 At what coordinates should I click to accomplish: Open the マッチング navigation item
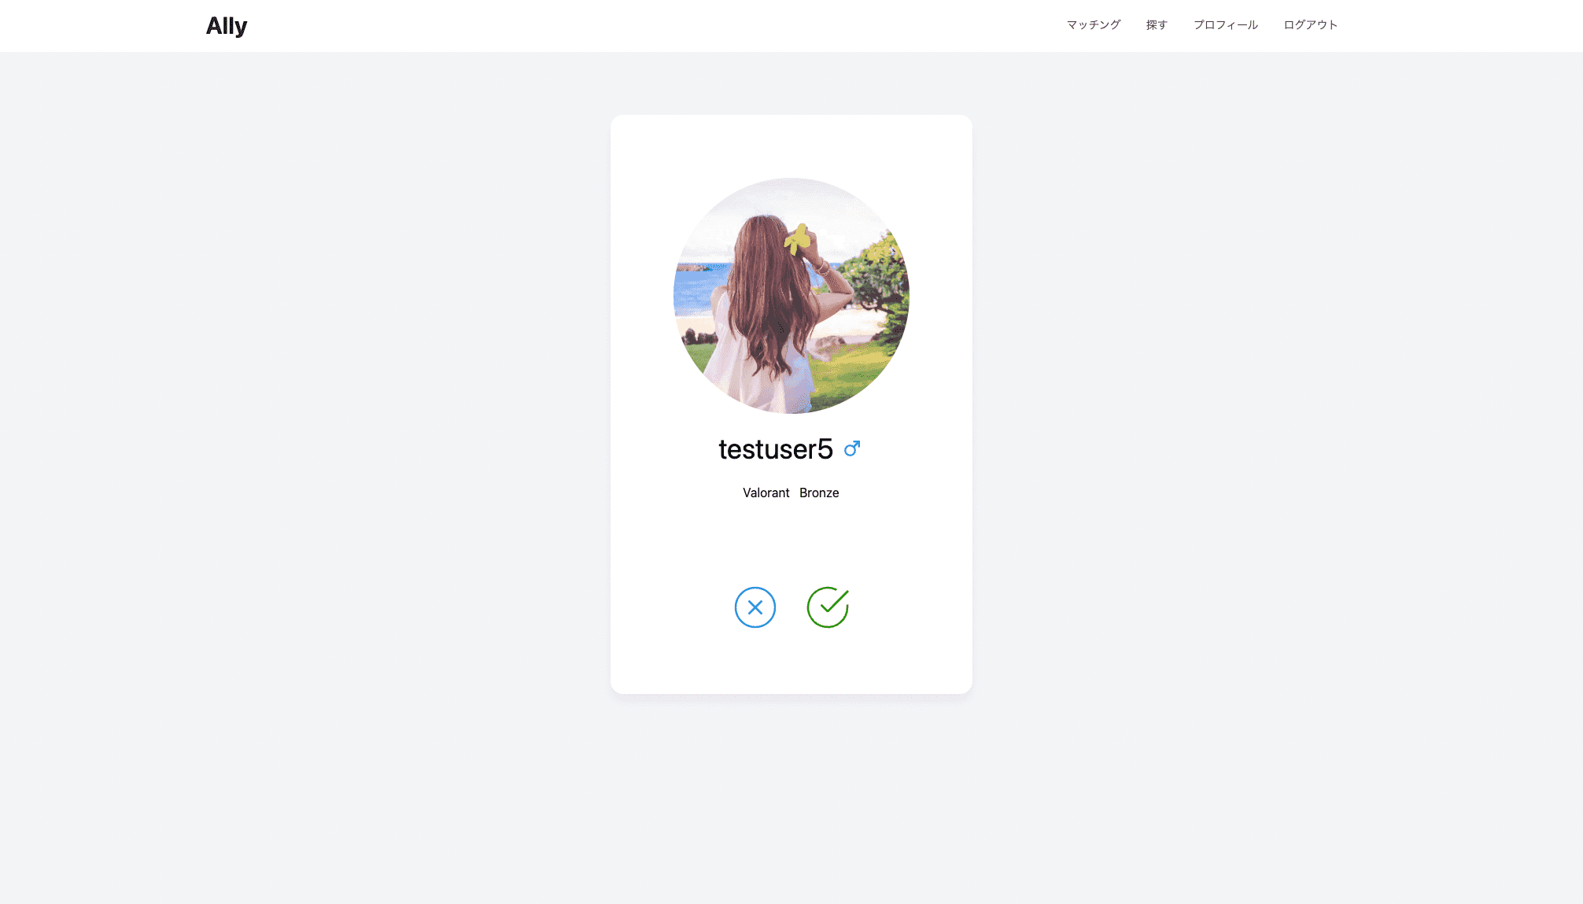pos(1094,25)
